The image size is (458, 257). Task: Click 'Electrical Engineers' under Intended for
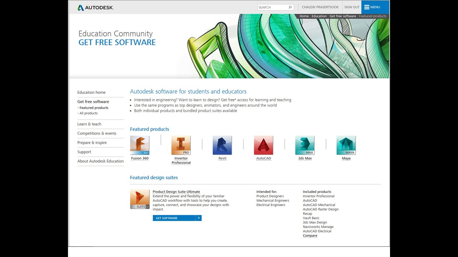click(271, 205)
